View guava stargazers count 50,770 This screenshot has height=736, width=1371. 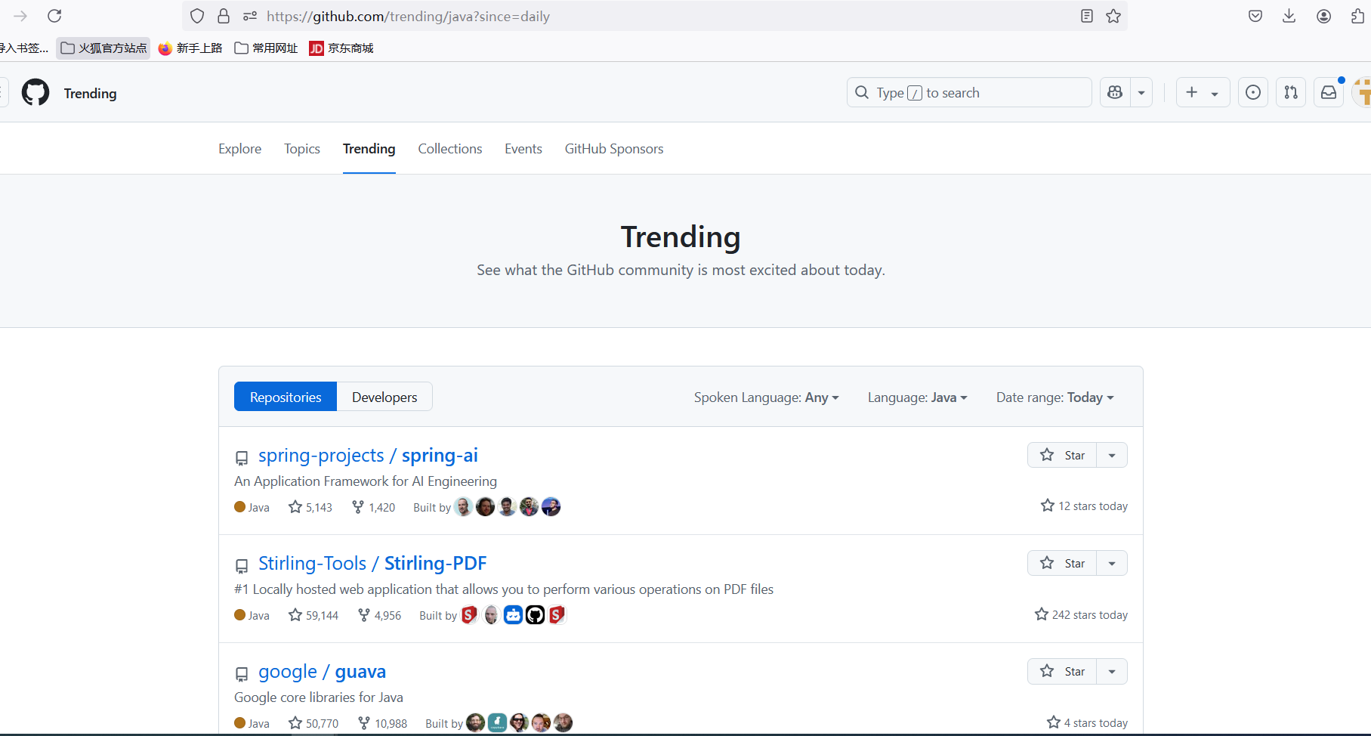point(313,723)
